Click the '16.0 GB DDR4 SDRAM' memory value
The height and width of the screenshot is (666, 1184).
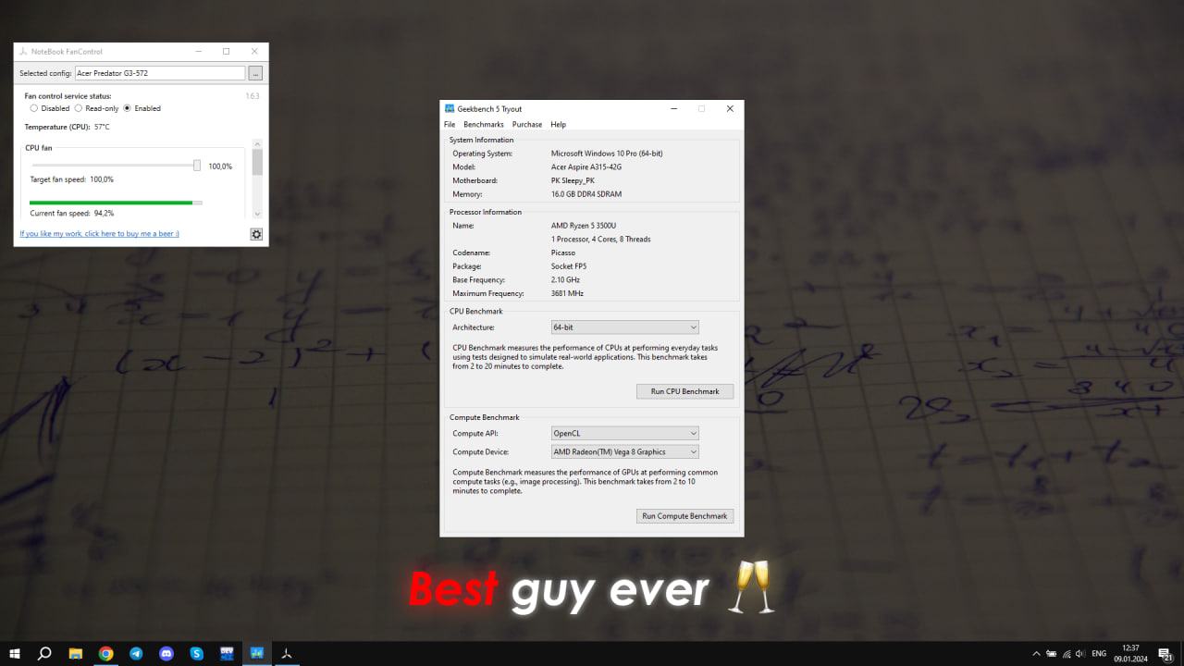pos(586,194)
